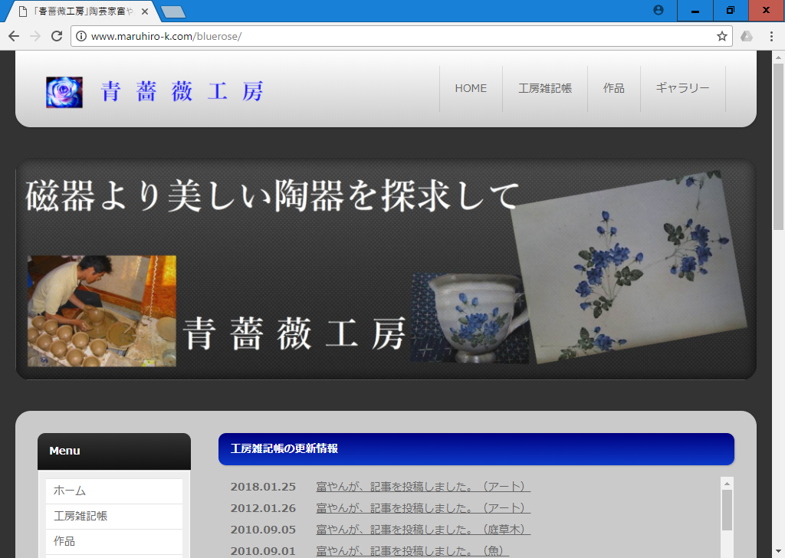The width and height of the screenshot is (785, 558).
Task: Open HOME in the top navigation
Action: (x=471, y=88)
